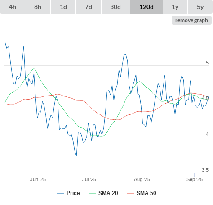The width and height of the screenshot is (213, 205).
Task: Select the active 120d tab
Action: click(146, 7)
